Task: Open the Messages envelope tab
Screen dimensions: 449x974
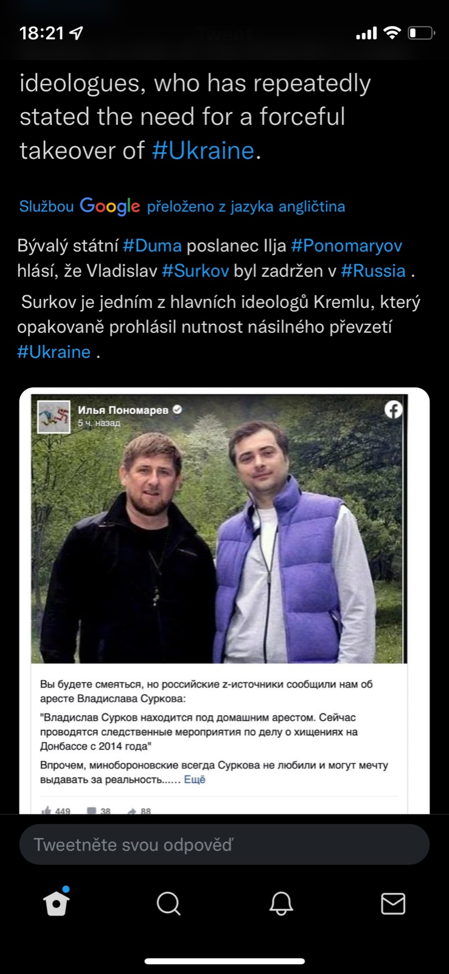Action: pos(393,903)
